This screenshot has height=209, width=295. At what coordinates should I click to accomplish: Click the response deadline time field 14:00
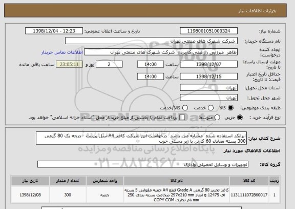151,64
